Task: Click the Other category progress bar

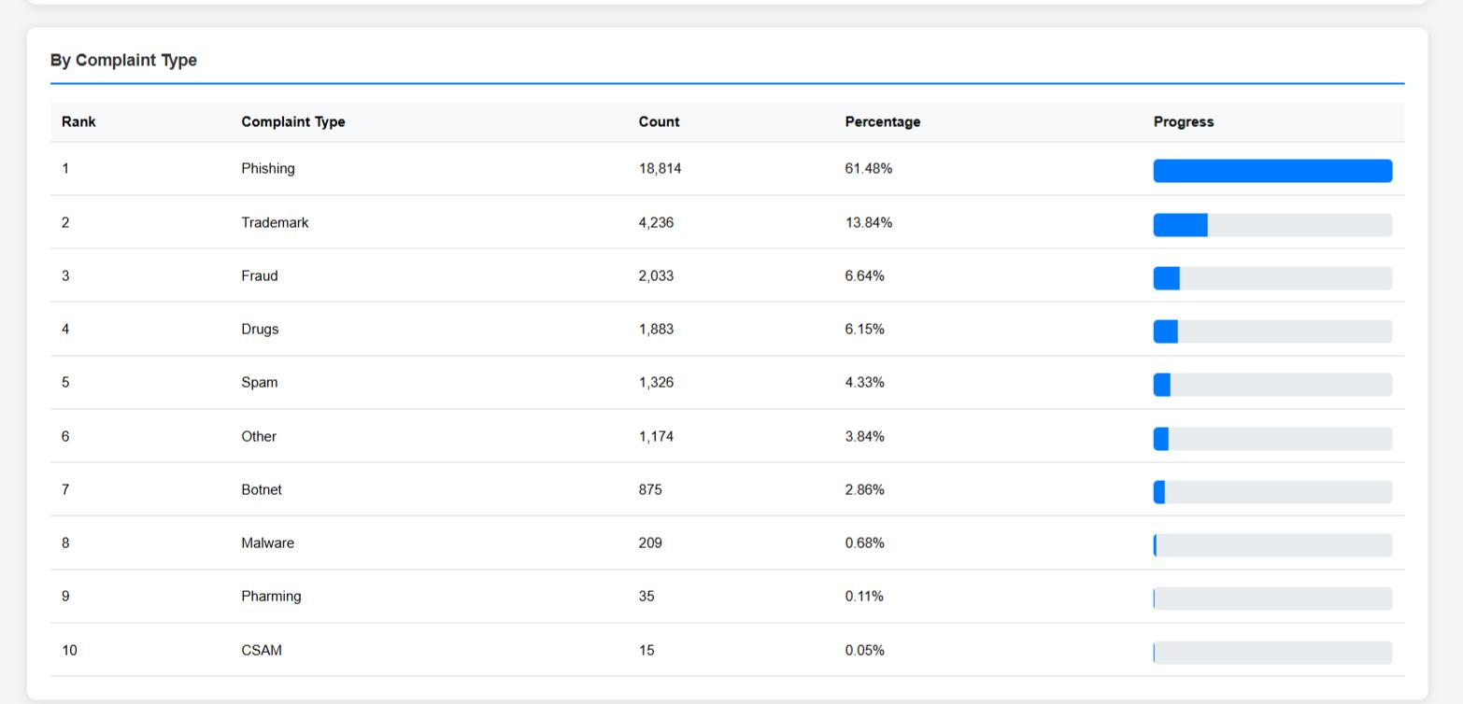Action: pyautogui.click(x=1272, y=438)
